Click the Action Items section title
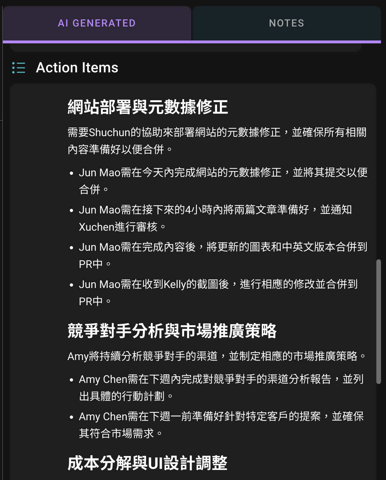The width and height of the screenshot is (386, 480). tap(77, 68)
